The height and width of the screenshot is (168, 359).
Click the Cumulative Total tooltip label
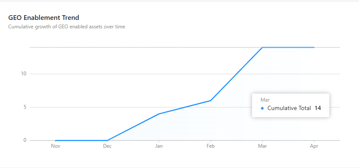click(x=289, y=108)
